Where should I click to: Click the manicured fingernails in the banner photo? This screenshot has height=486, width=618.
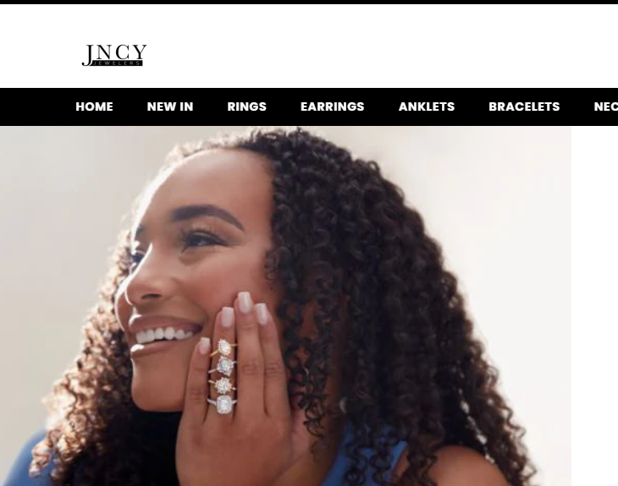point(246,303)
